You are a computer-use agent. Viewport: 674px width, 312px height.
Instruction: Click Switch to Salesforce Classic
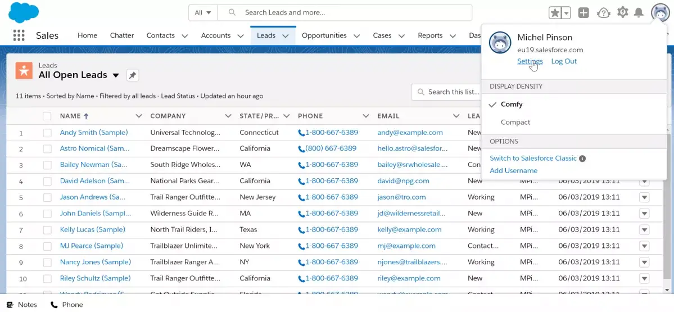click(x=533, y=159)
